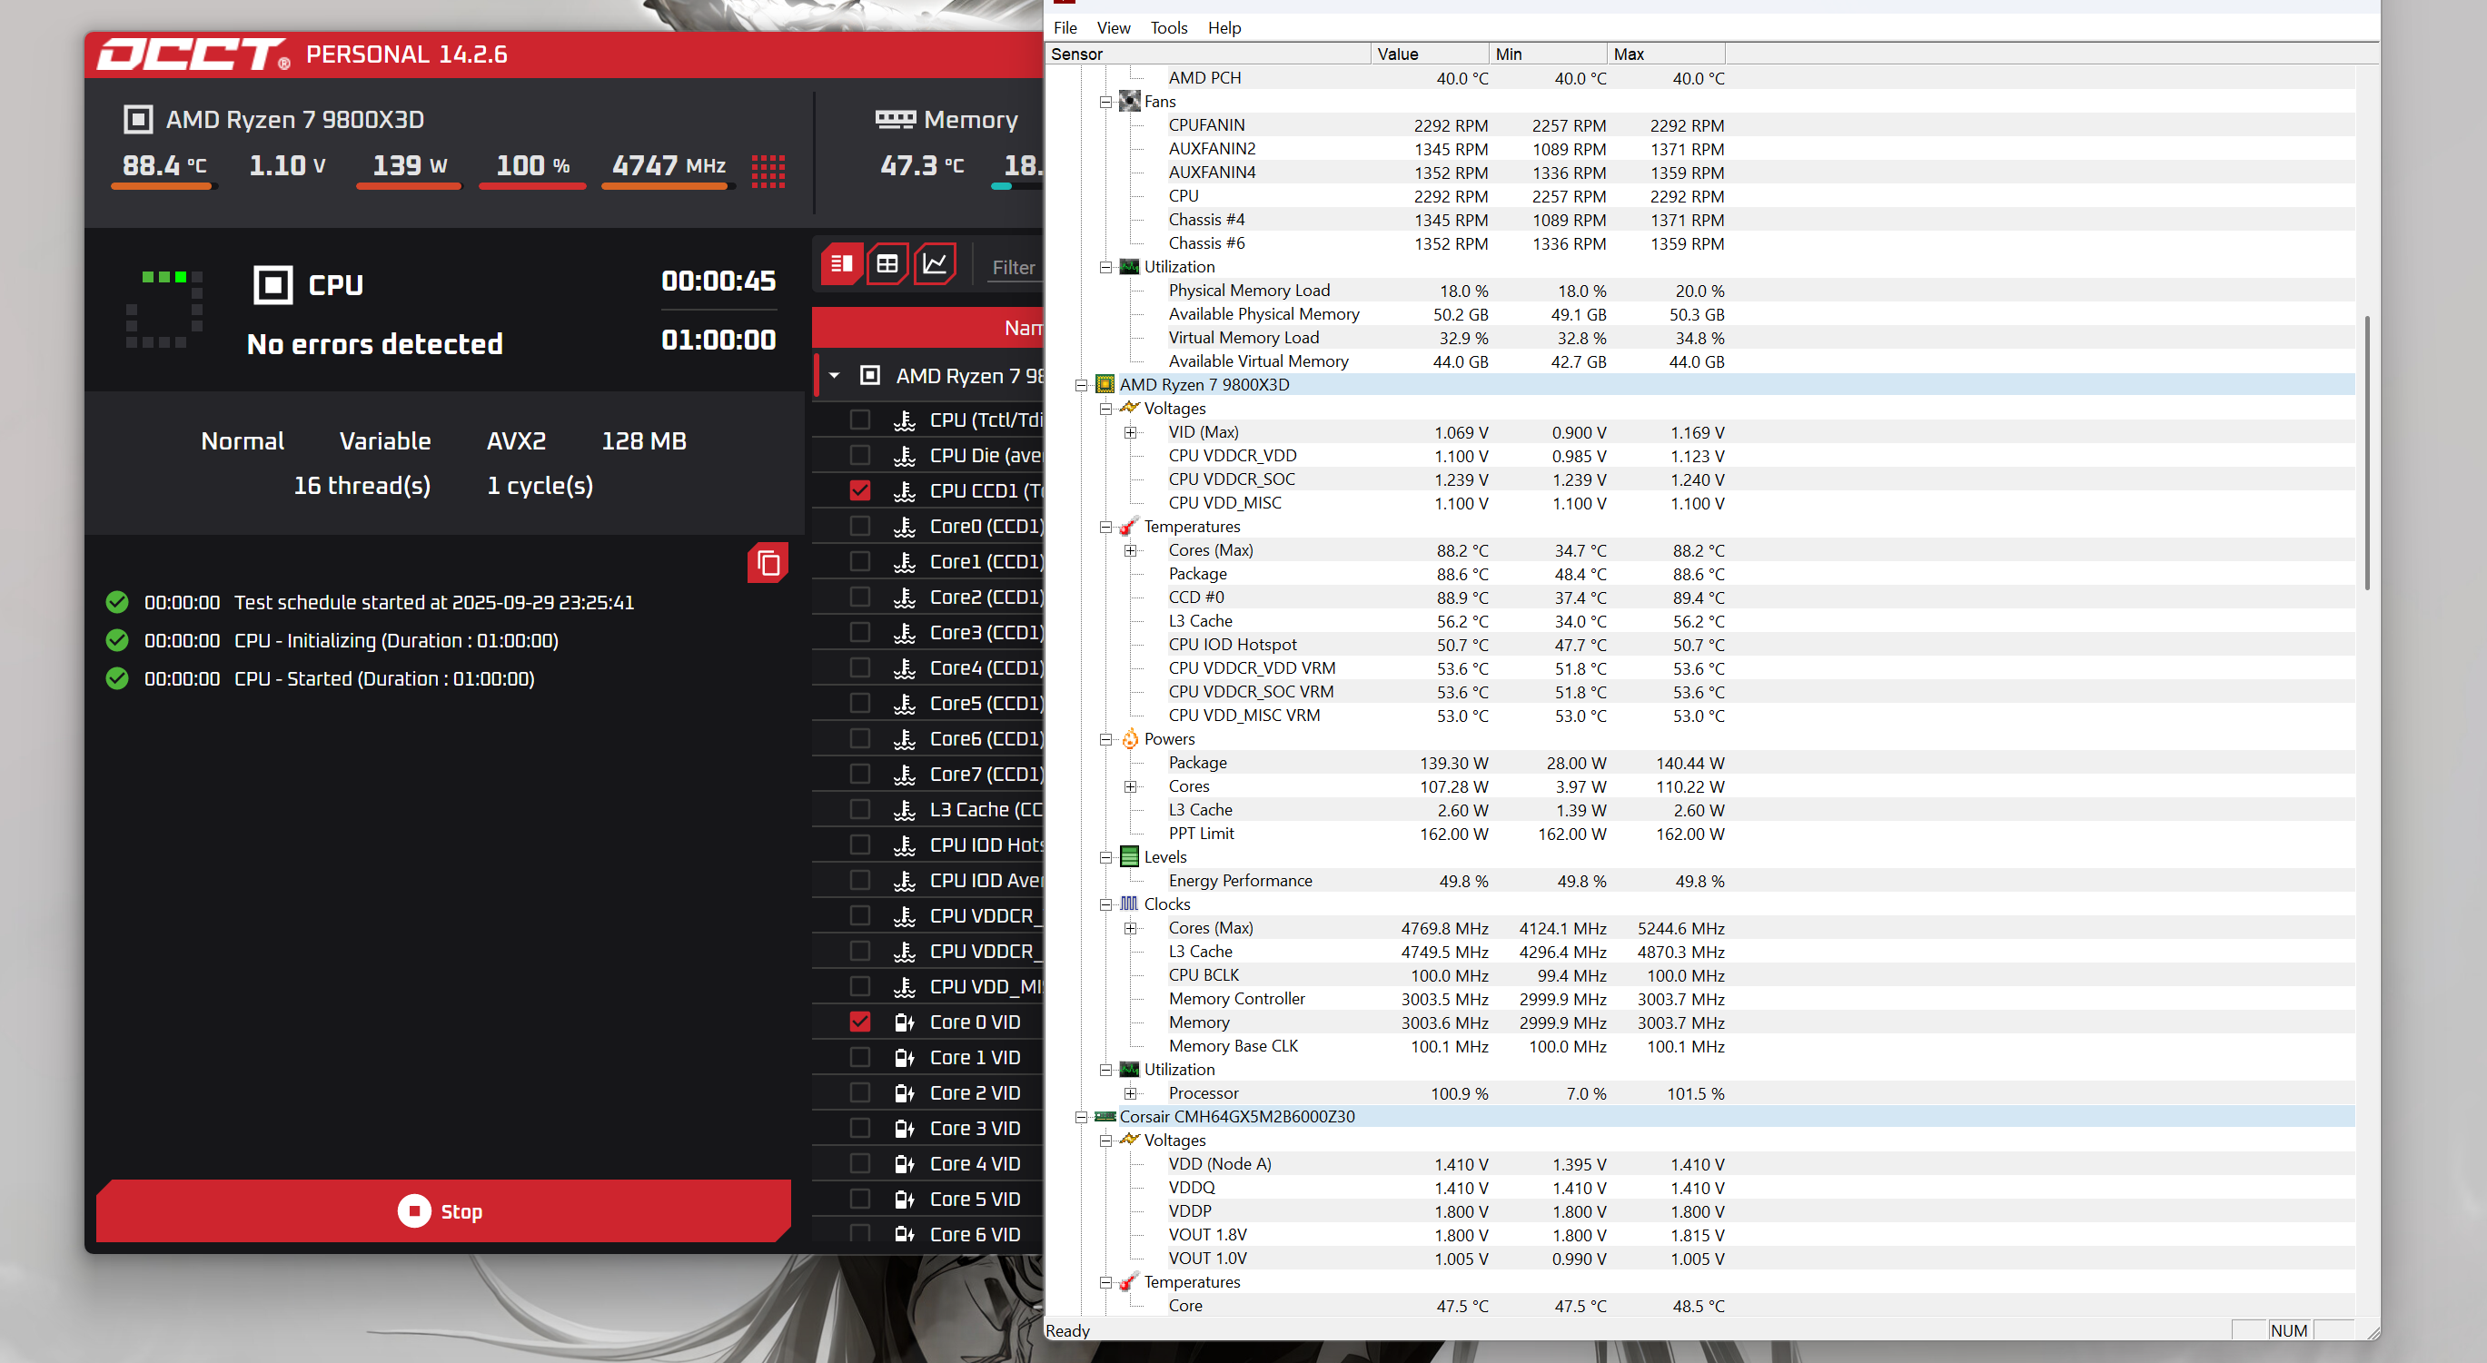This screenshot has height=1363, width=2487.
Task: Click the chip icon in the AMD Ryzen sensor group row
Action: tap(870, 376)
